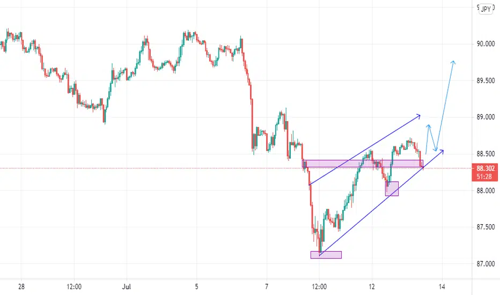The width and height of the screenshot is (500, 295).
Task: Select the purple rectangle at the 87.1 low
Action: coord(326,255)
